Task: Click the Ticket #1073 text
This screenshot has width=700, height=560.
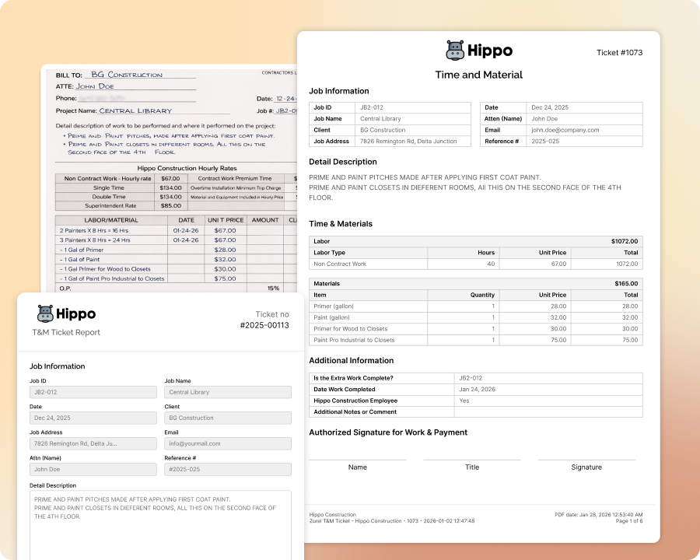Action: [619, 52]
